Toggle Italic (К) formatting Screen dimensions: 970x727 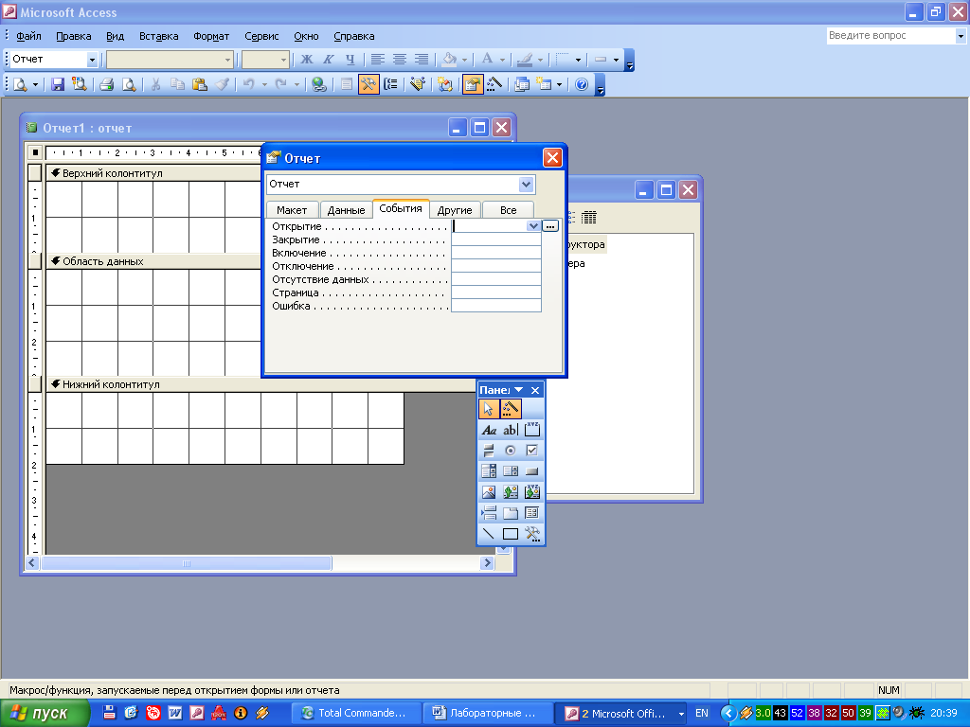(329, 60)
